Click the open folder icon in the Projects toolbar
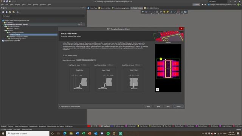Screen dimensions: 242x136 pos(10,12)
